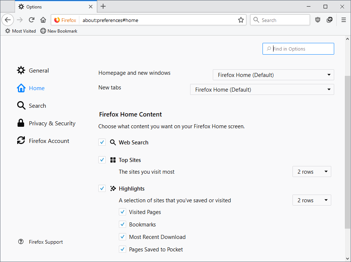Switch to General settings text label
Screen dimensions: 351x262
39,70
